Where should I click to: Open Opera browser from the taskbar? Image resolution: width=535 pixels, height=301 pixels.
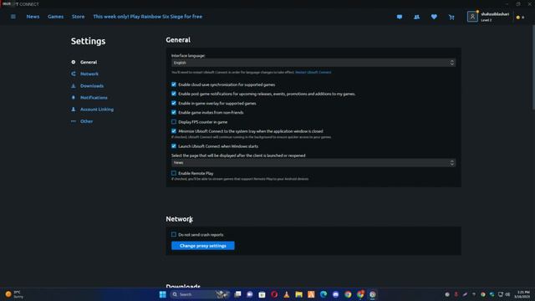pyautogui.click(x=274, y=294)
